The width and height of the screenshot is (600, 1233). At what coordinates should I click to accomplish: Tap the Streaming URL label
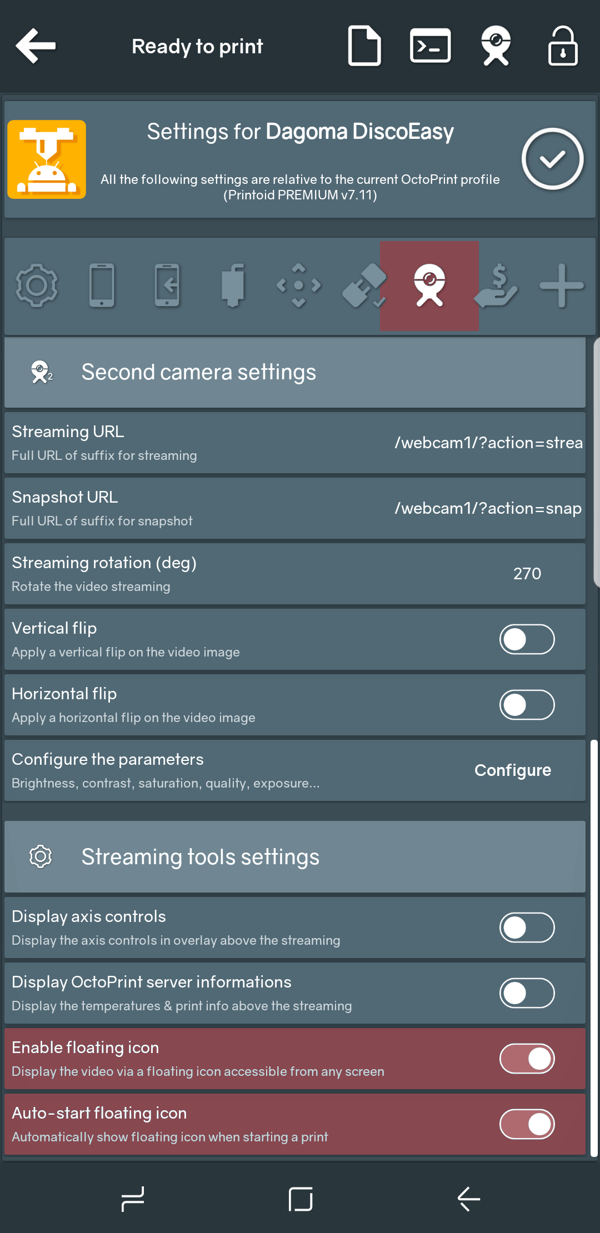[68, 432]
